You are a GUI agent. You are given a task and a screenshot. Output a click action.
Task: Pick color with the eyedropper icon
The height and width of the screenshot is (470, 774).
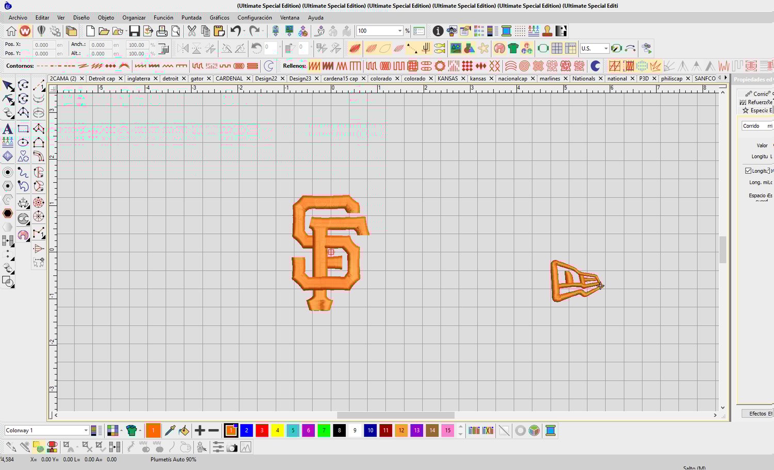(169, 430)
